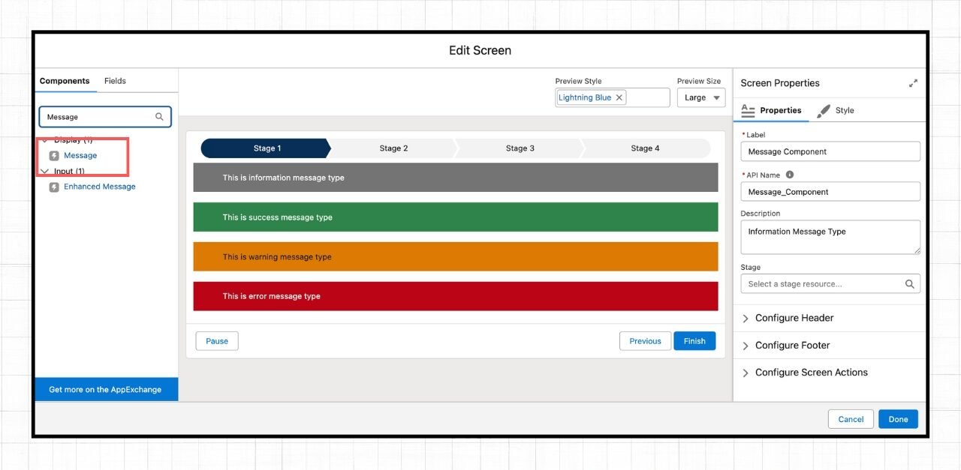
Task: Click the expand icon in Screen Properties
Action: click(913, 83)
